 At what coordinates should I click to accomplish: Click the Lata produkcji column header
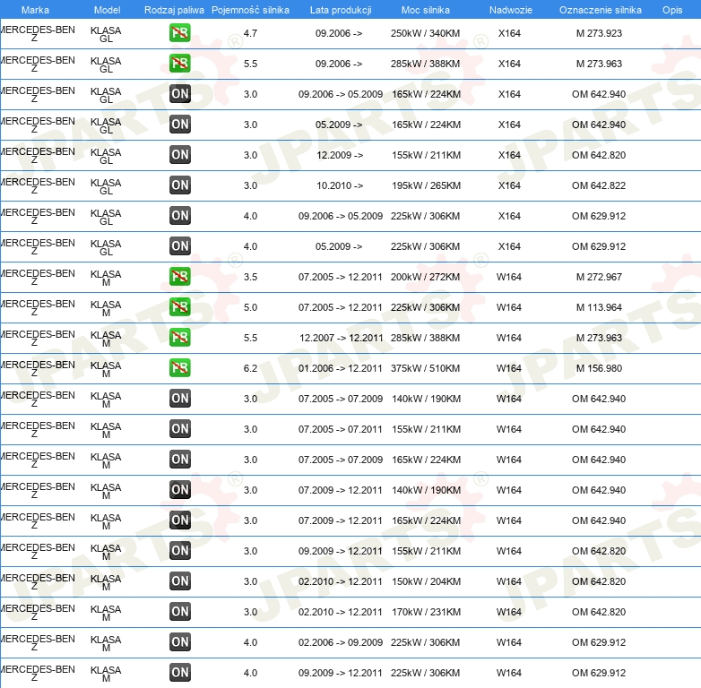tap(341, 9)
